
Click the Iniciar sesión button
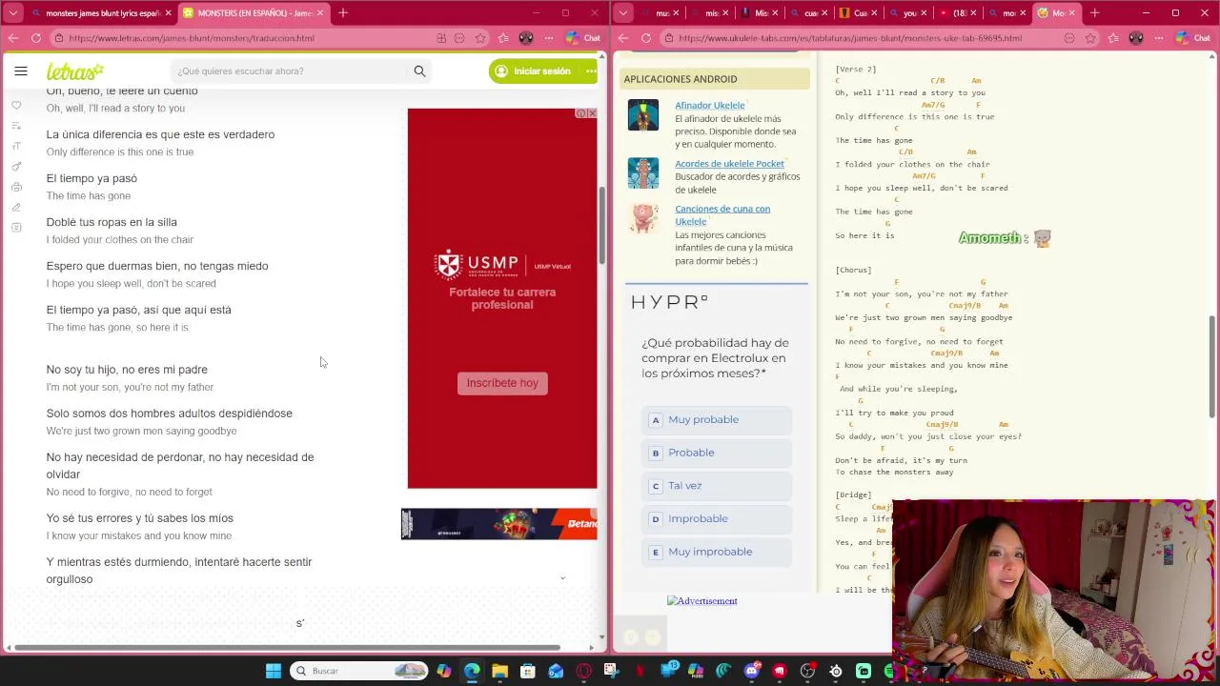pyautogui.click(x=534, y=71)
